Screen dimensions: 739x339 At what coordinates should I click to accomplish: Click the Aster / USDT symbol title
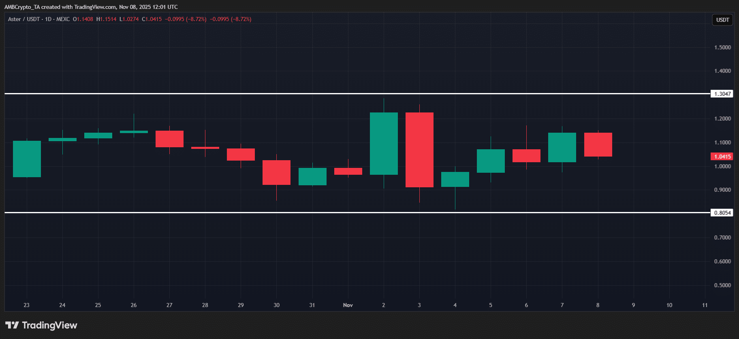24,19
